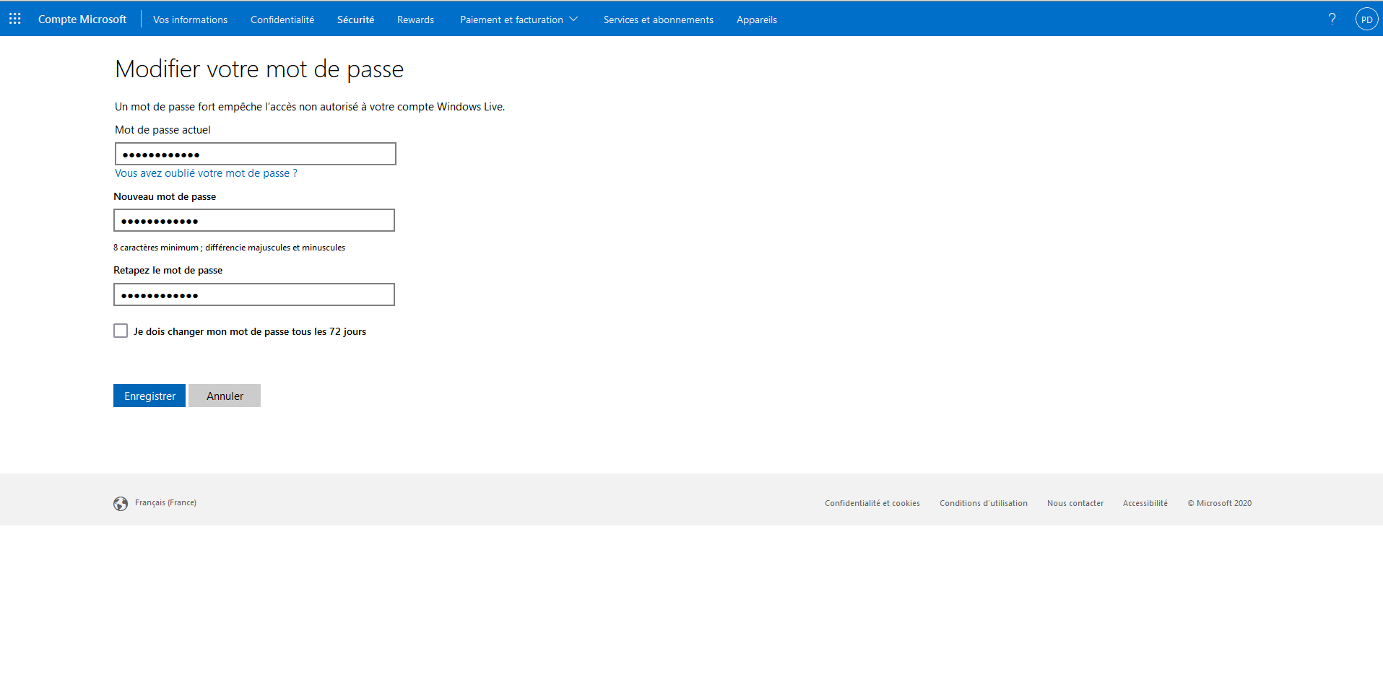Focus the Mot de passe actuel field
The width and height of the screenshot is (1383, 685).
tap(256, 154)
